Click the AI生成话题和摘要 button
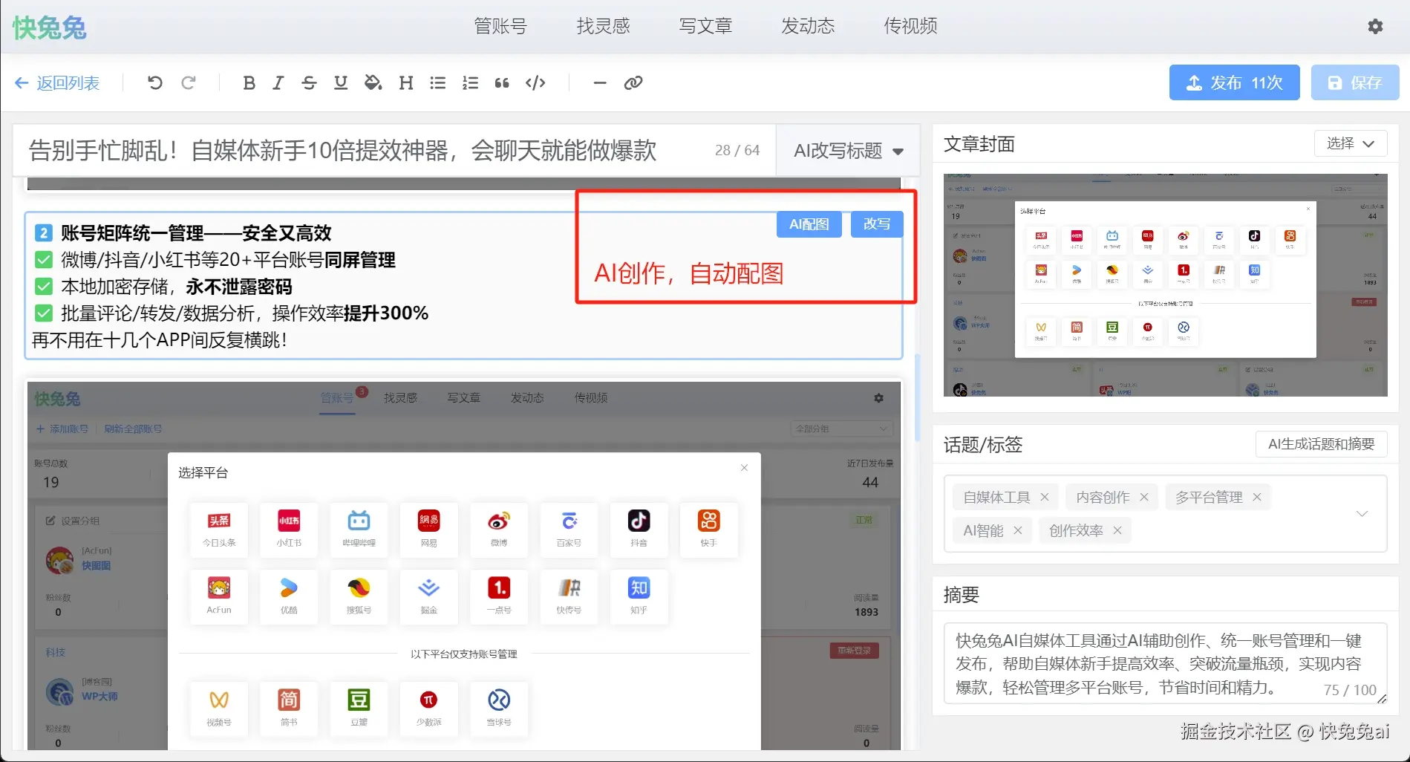Image resolution: width=1410 pixels, height=762 pixels. click(1320, 444)
